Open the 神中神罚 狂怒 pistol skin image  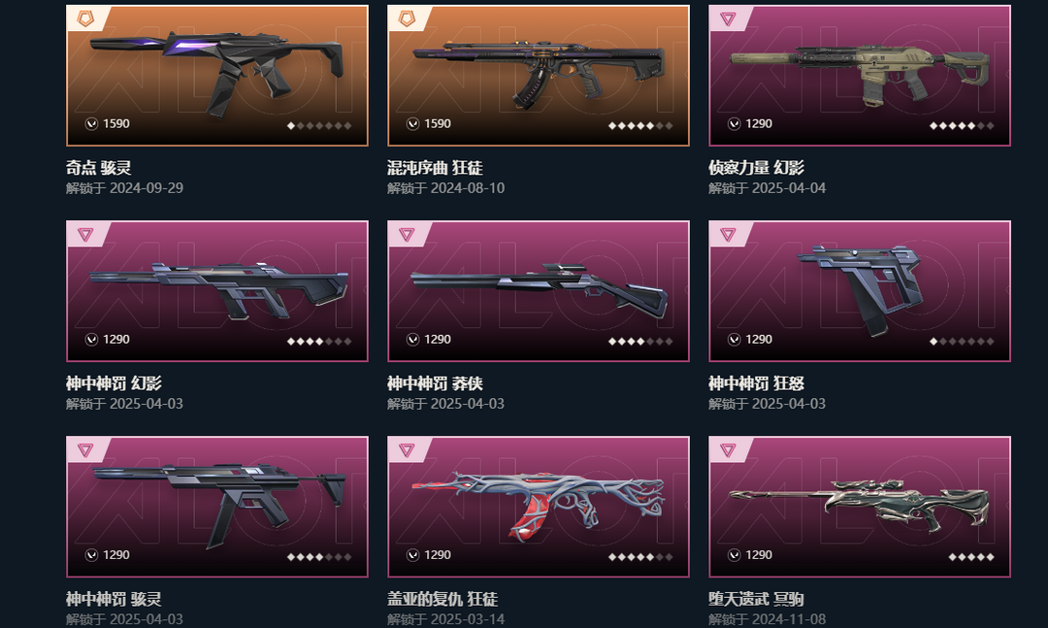pos(860,291)
